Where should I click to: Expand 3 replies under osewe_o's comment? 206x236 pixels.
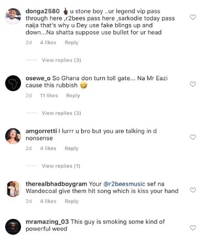pyautogui.click(x=61, y=113)
